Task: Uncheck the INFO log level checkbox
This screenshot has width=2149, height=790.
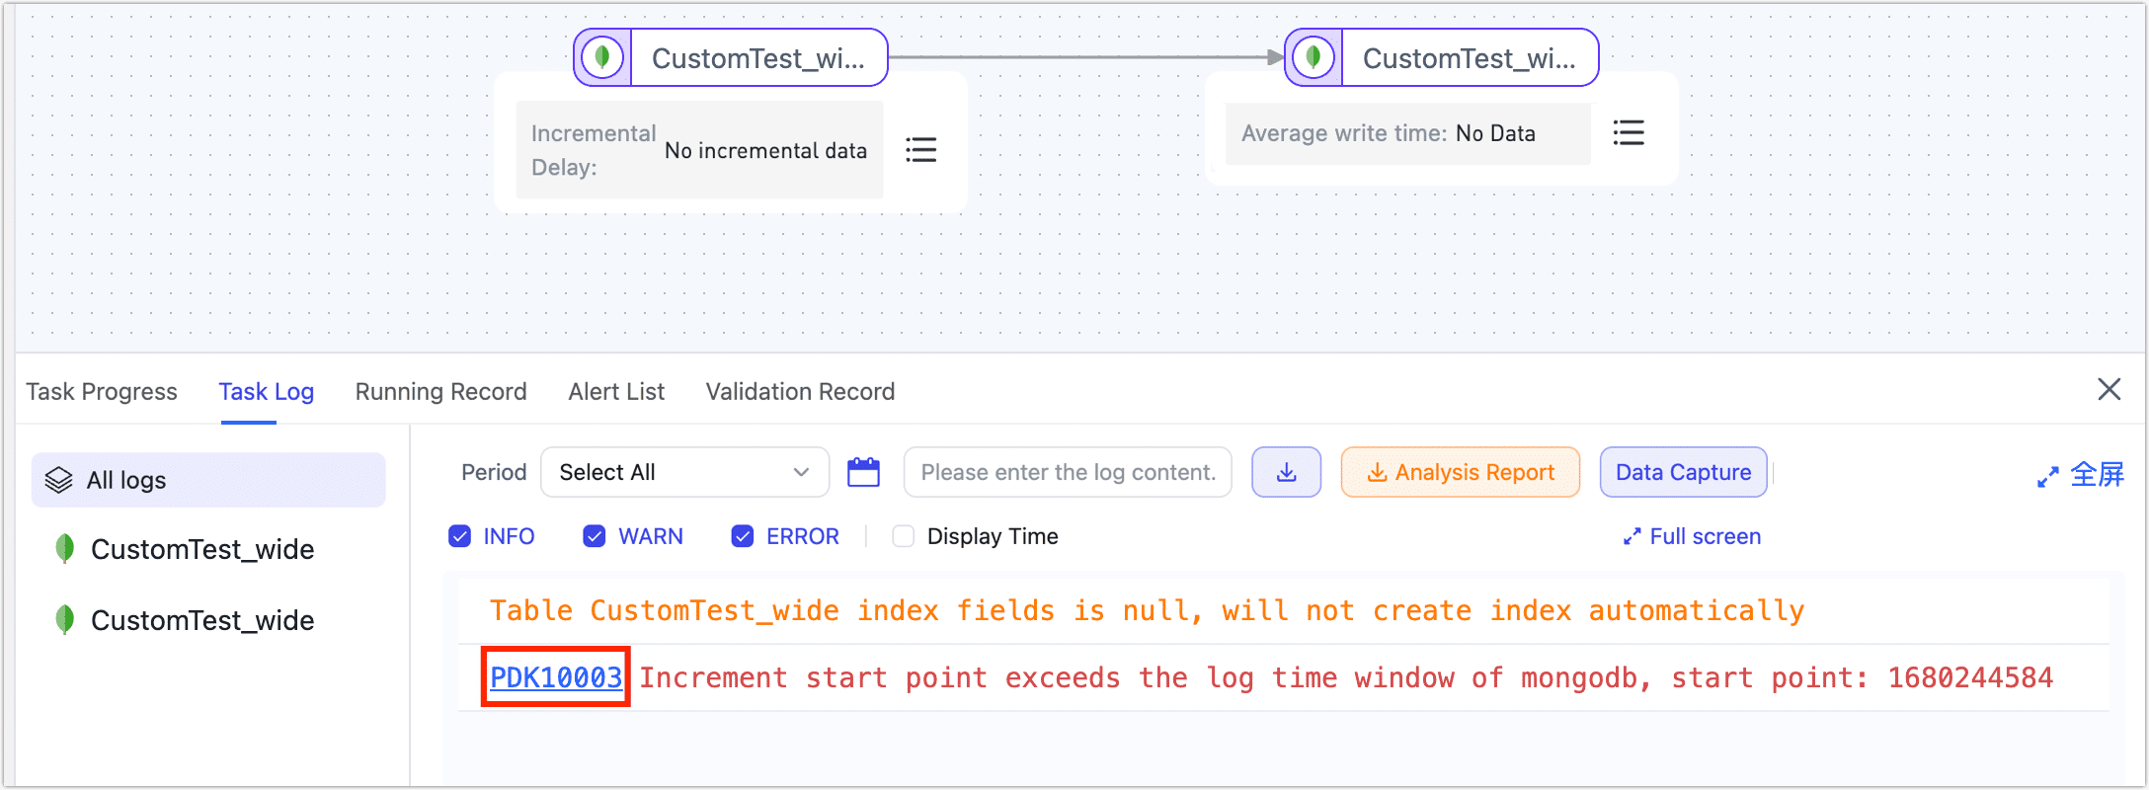Action: [460, 536]
